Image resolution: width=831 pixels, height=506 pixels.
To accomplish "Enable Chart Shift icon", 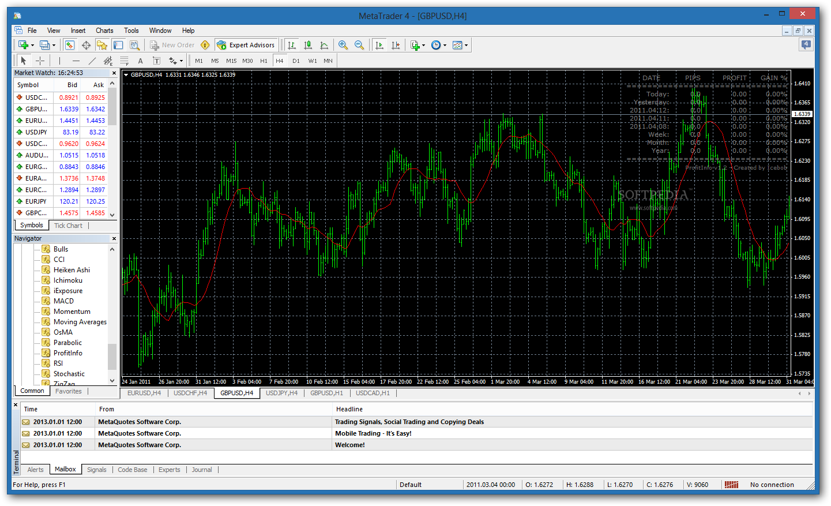I will 395,45.
